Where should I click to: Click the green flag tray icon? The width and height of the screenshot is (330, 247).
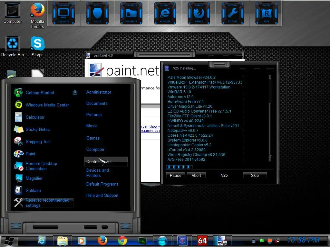(x=262, y=241)
